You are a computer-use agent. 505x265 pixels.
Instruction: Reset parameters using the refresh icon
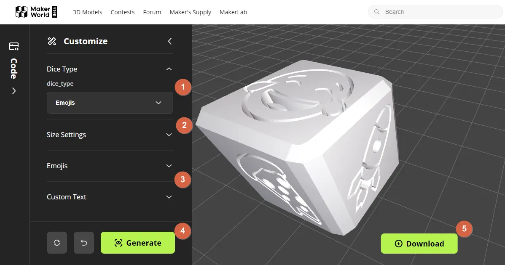(x=56, y=242)
